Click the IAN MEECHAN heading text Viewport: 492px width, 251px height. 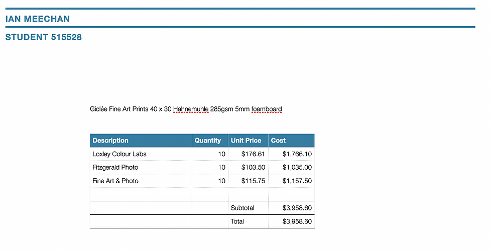click(x=38, y=19)
